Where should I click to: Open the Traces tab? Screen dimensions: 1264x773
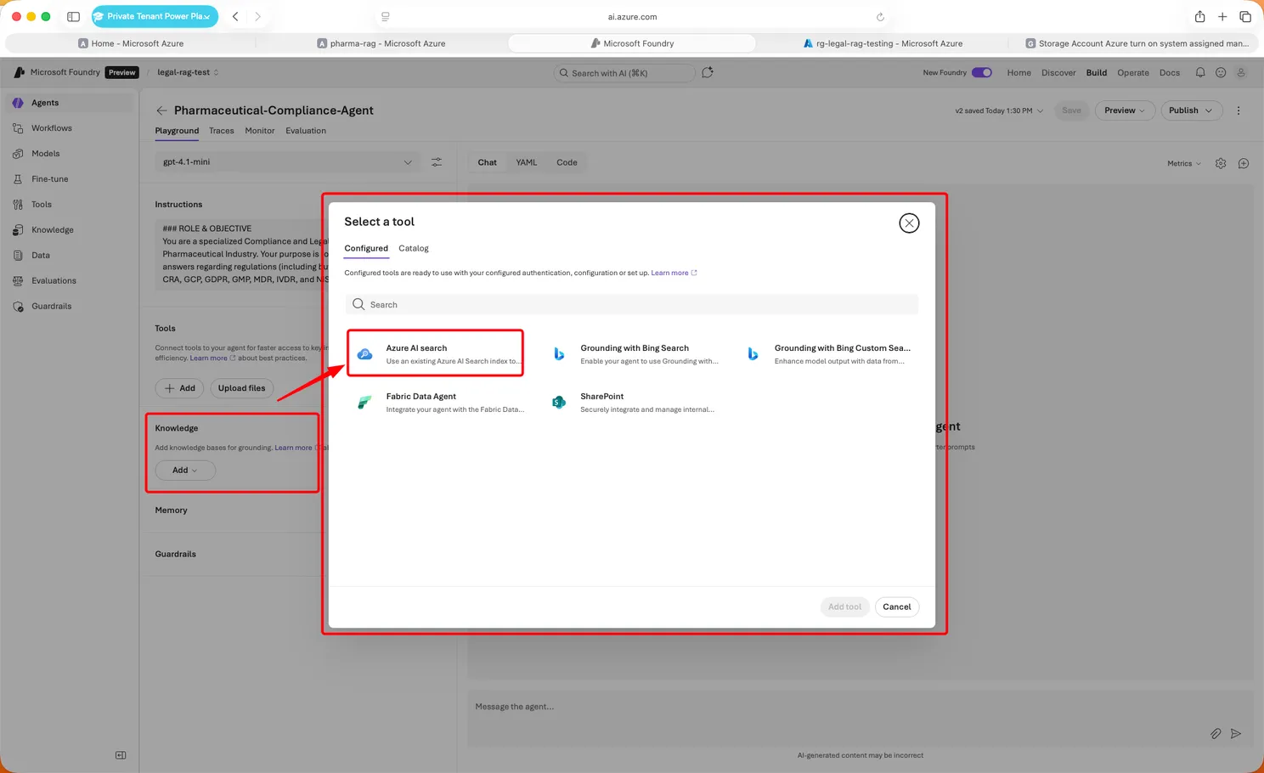click(222, 131)
